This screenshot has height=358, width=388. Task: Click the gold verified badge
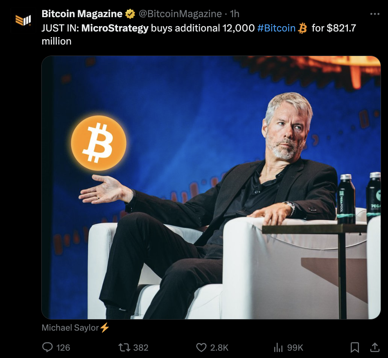[130, 14]
